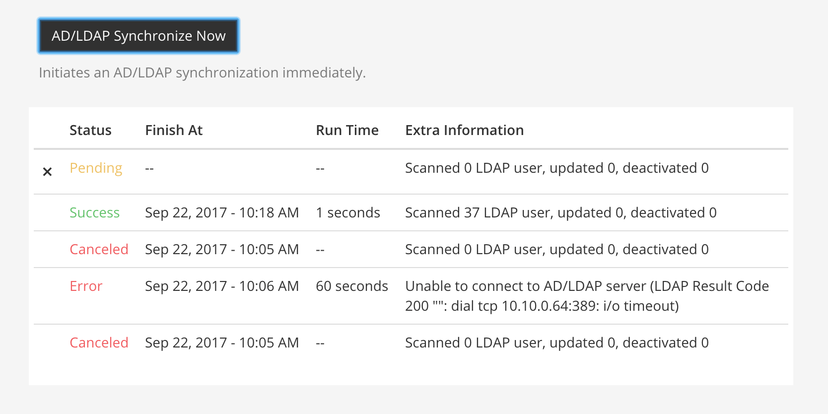
Task: Click the Error status entry
Action: (85, 286)
